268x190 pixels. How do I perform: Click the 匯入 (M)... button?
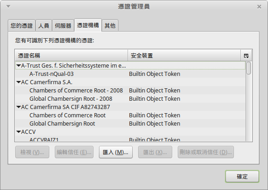116,152
